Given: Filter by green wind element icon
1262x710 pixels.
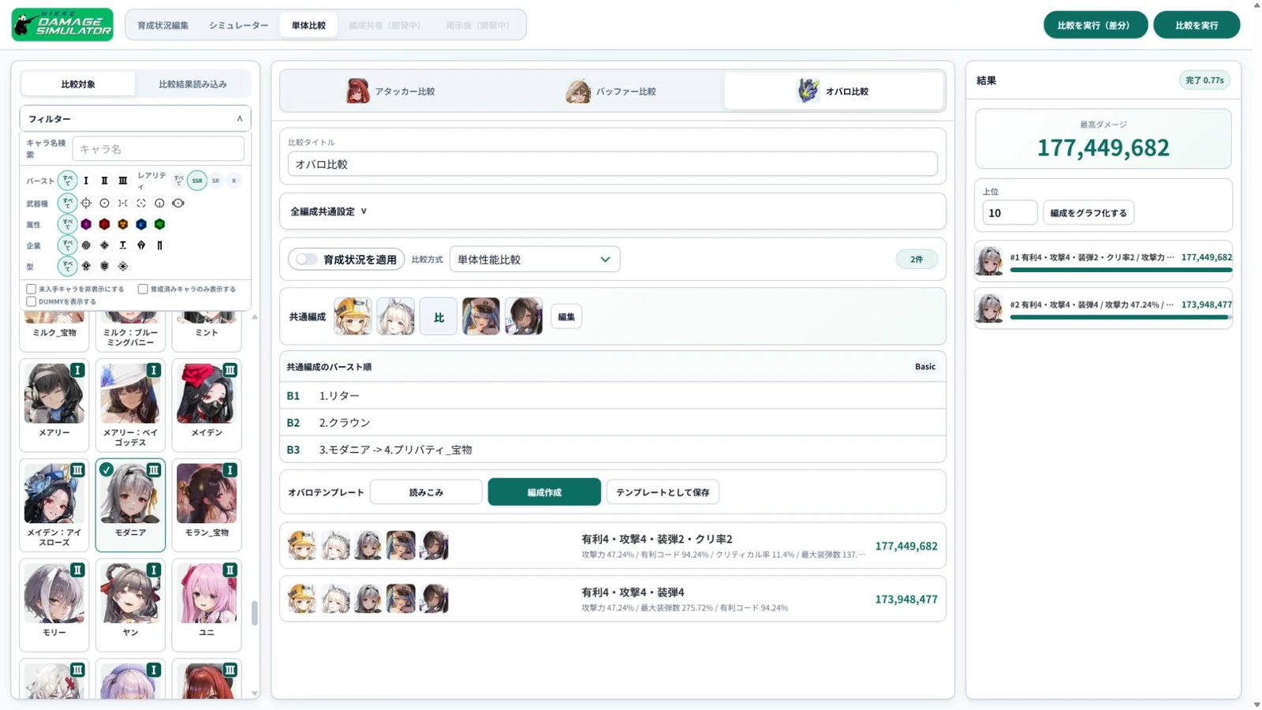Looking at the screenshot, I should [x=159, y=224].
